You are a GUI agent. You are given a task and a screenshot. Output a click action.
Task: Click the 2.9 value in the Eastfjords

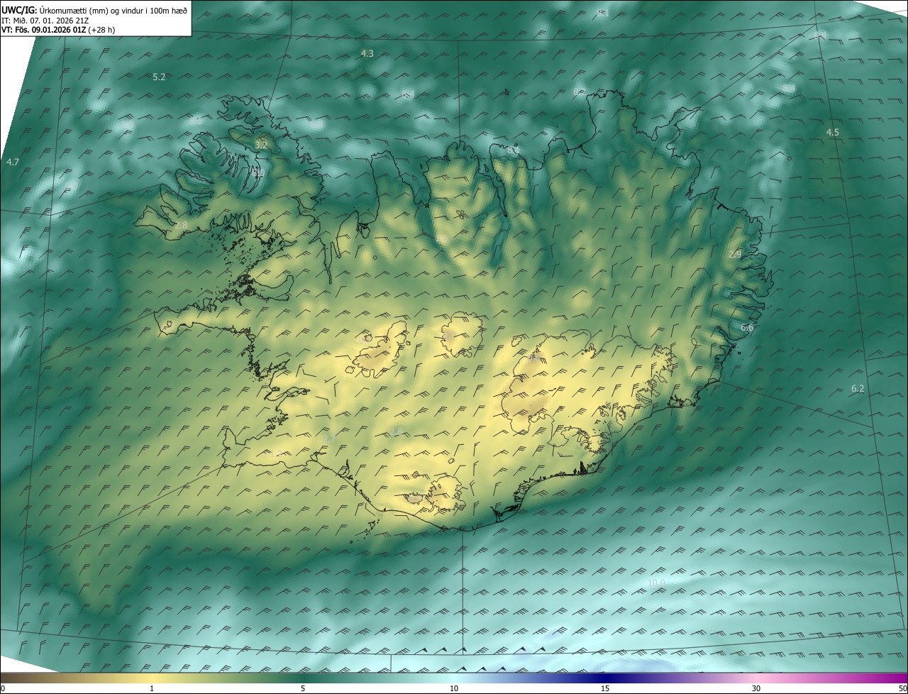(735, 254)
